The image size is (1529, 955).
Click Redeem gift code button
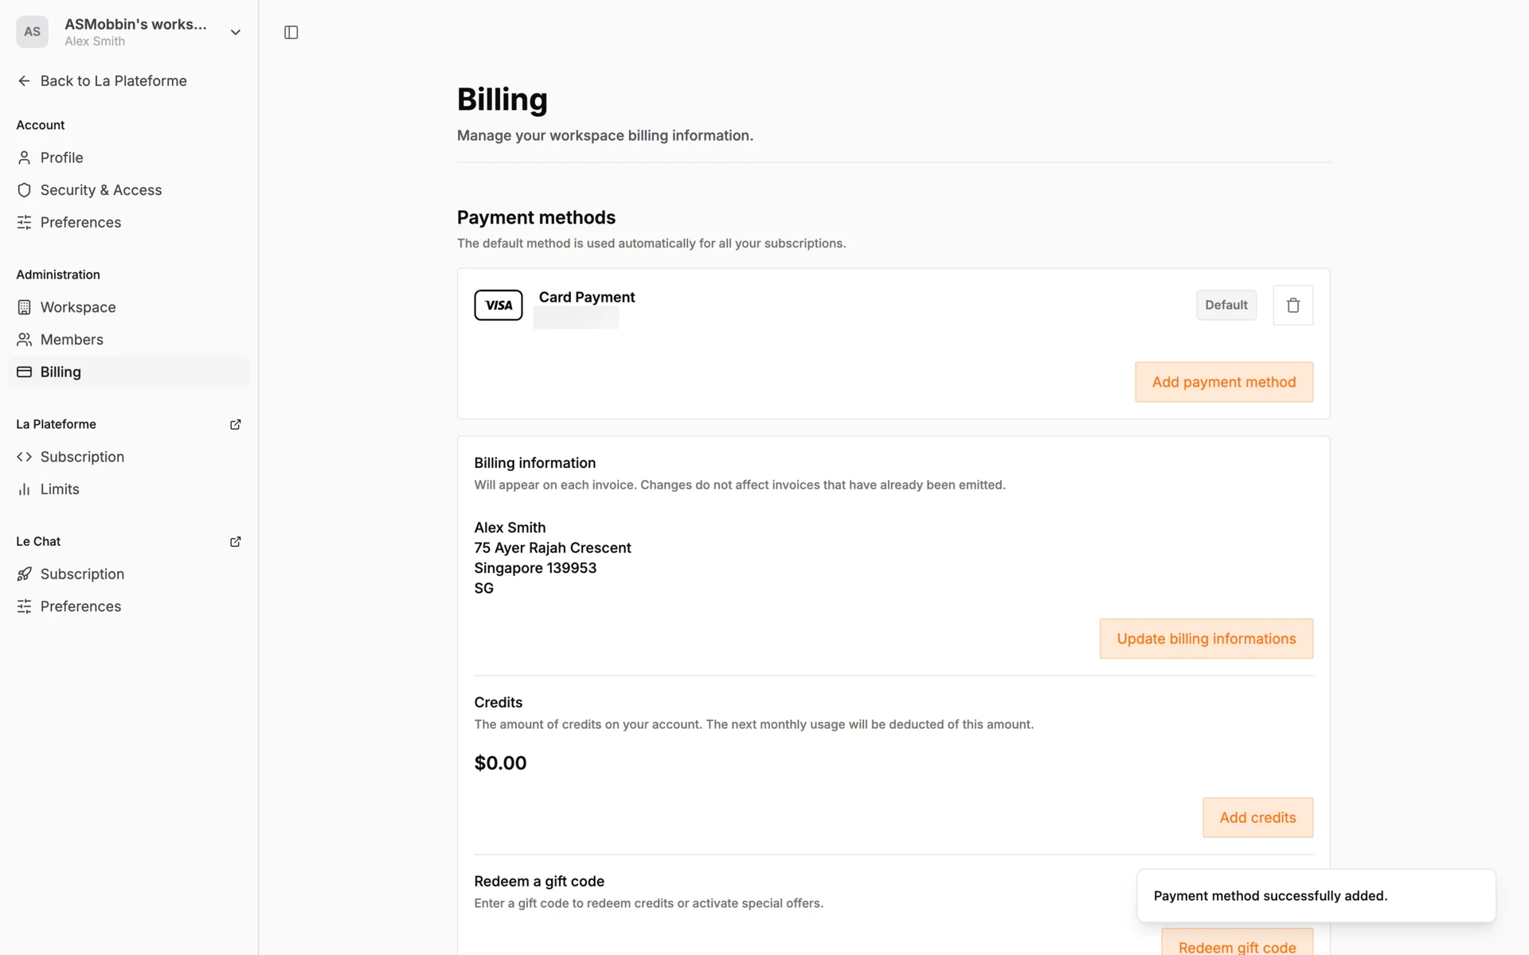point(1236,945)
